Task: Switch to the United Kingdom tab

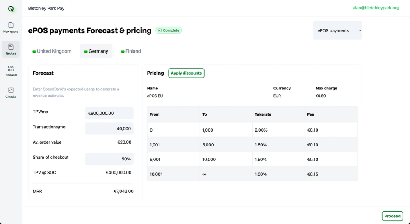Action: 52,51
